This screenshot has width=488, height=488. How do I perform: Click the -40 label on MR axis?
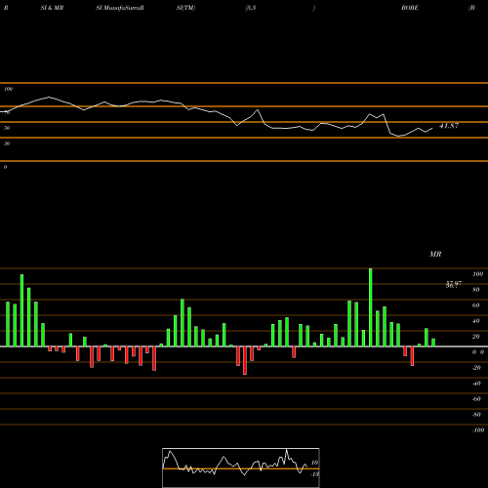[x=476, y=384]
